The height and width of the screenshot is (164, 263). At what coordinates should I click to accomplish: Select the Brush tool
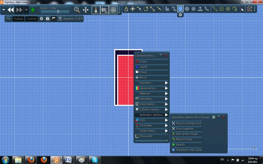(x=174, y=9)
